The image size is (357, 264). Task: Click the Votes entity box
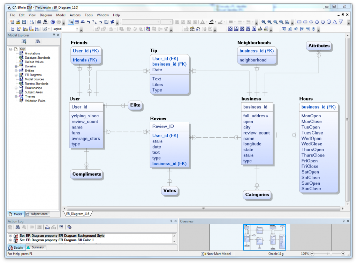coord(170,191)
